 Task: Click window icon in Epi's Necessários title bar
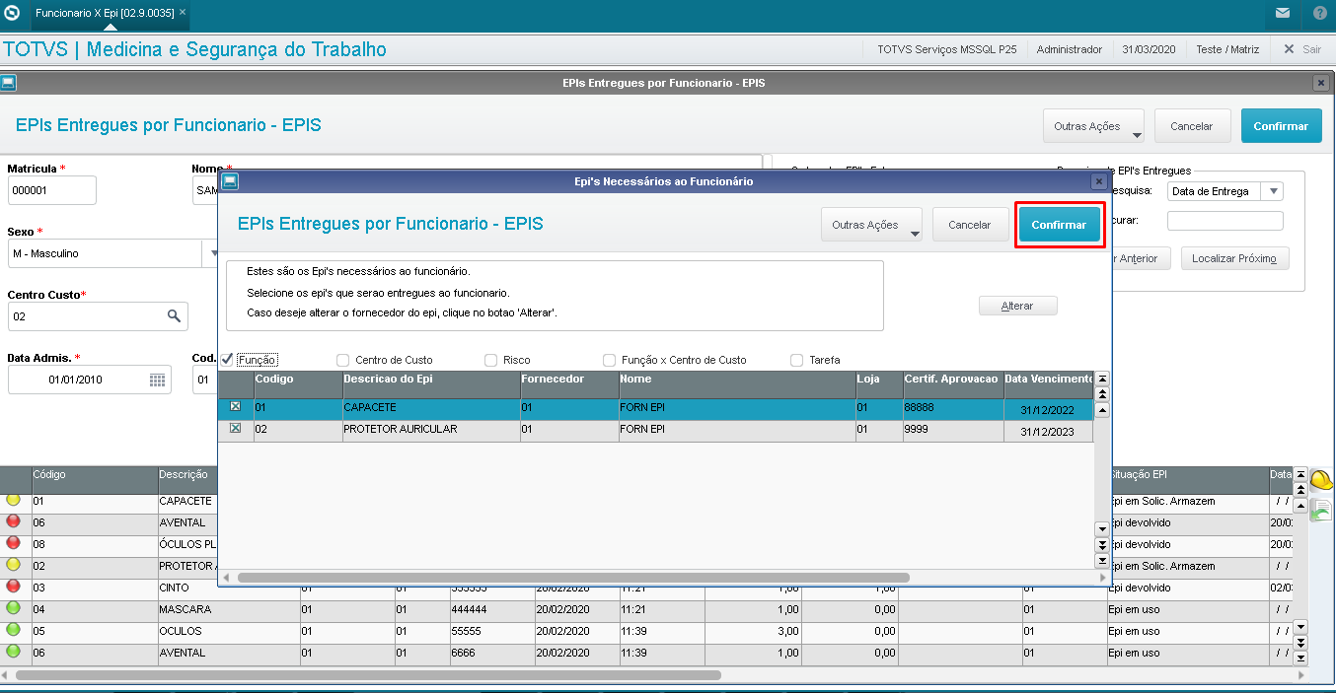[229, 181]
